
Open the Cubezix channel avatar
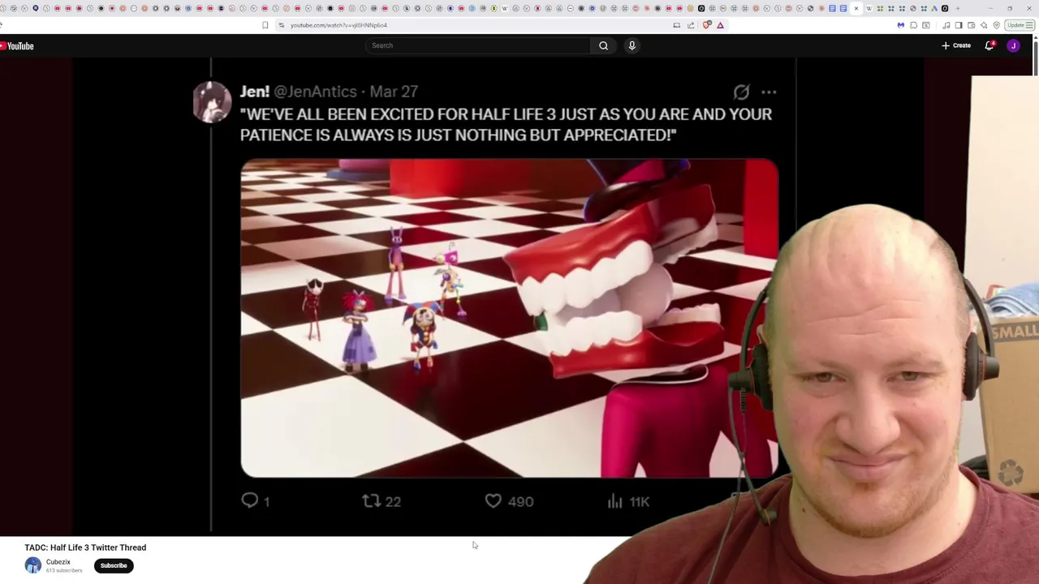pyautogui.click(x=32, y=565)
